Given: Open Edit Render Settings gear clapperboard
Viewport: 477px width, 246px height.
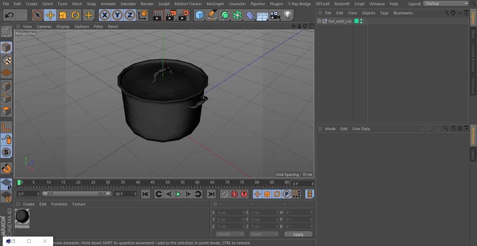Looking at the screenshot, I should coord(184,15).
